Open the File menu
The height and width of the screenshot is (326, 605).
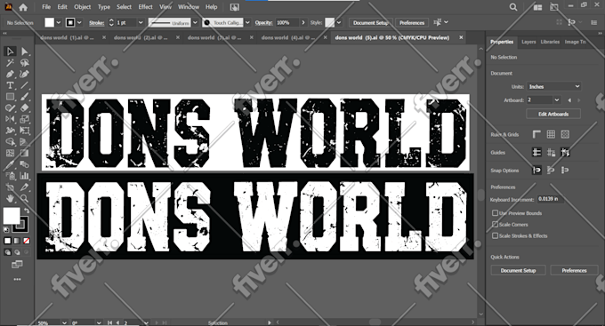46,7
